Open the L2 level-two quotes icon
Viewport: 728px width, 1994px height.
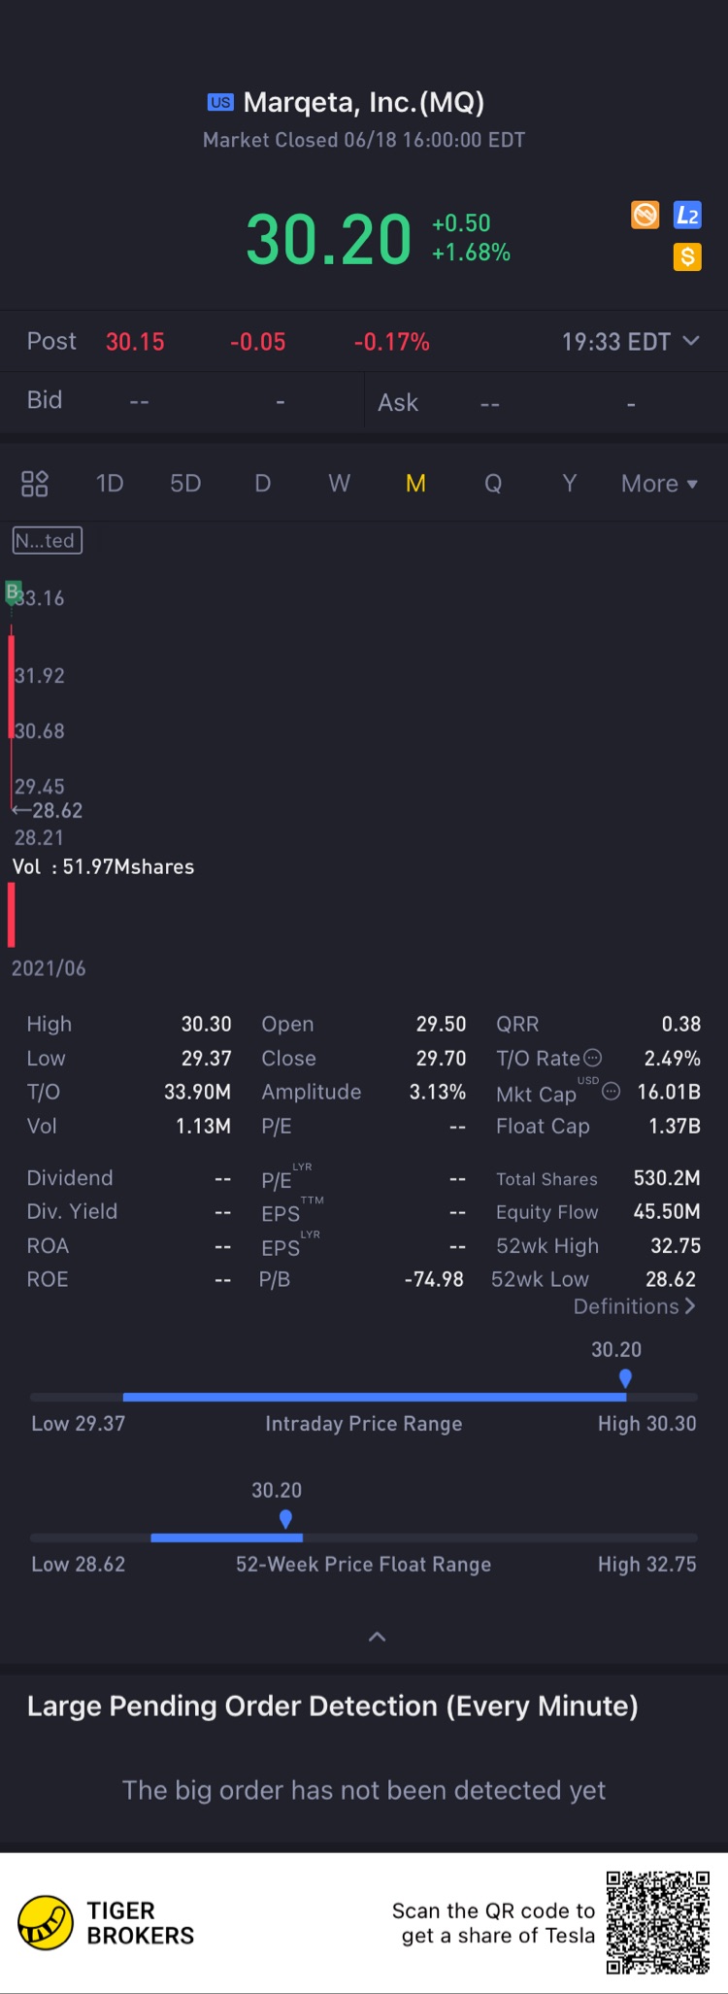687,215
